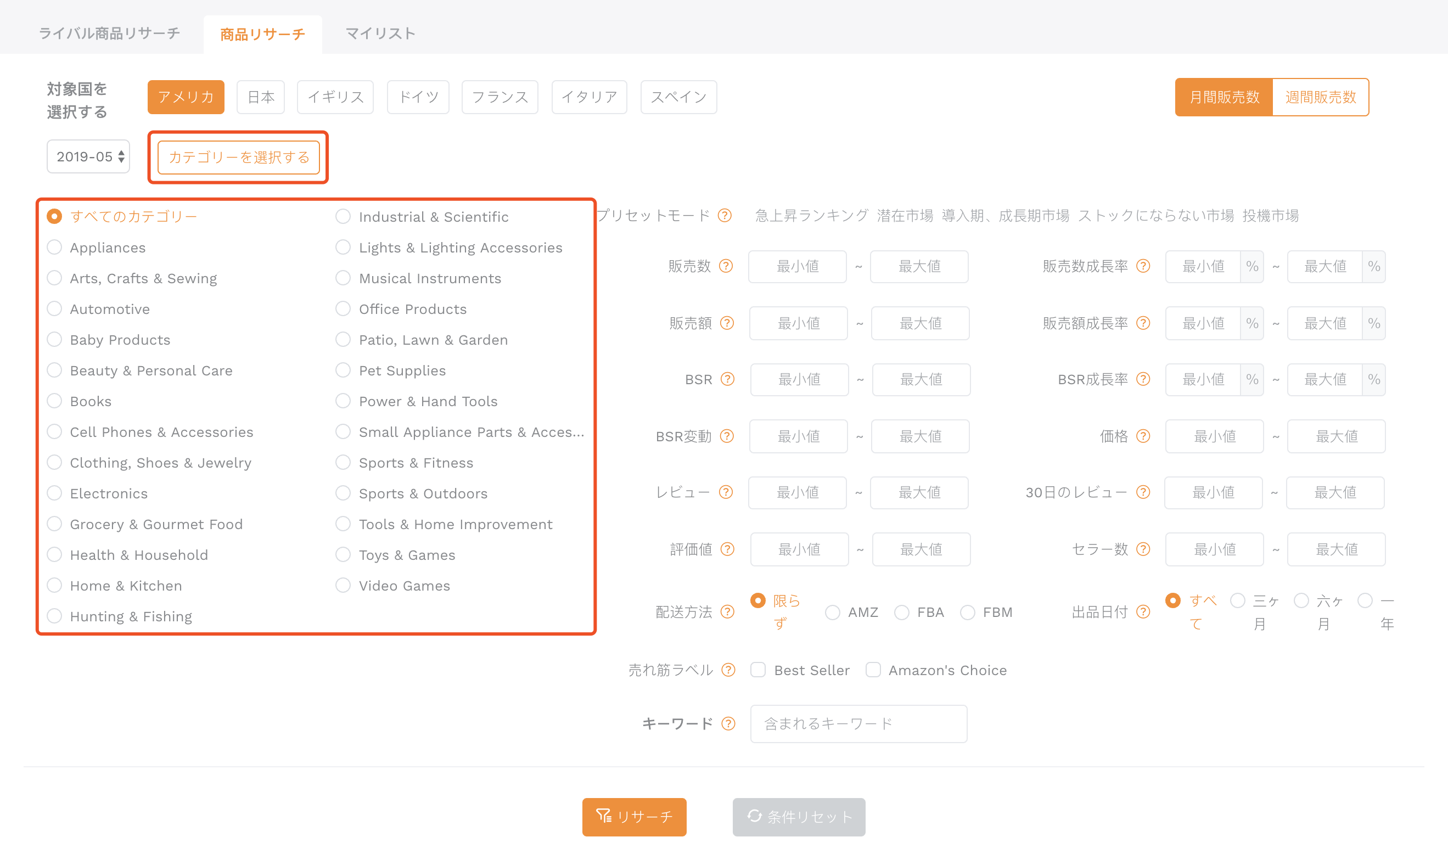Click help icon next to 出品日付
The width and height of the screenshot is (1448, 865).
point(1144,611)
